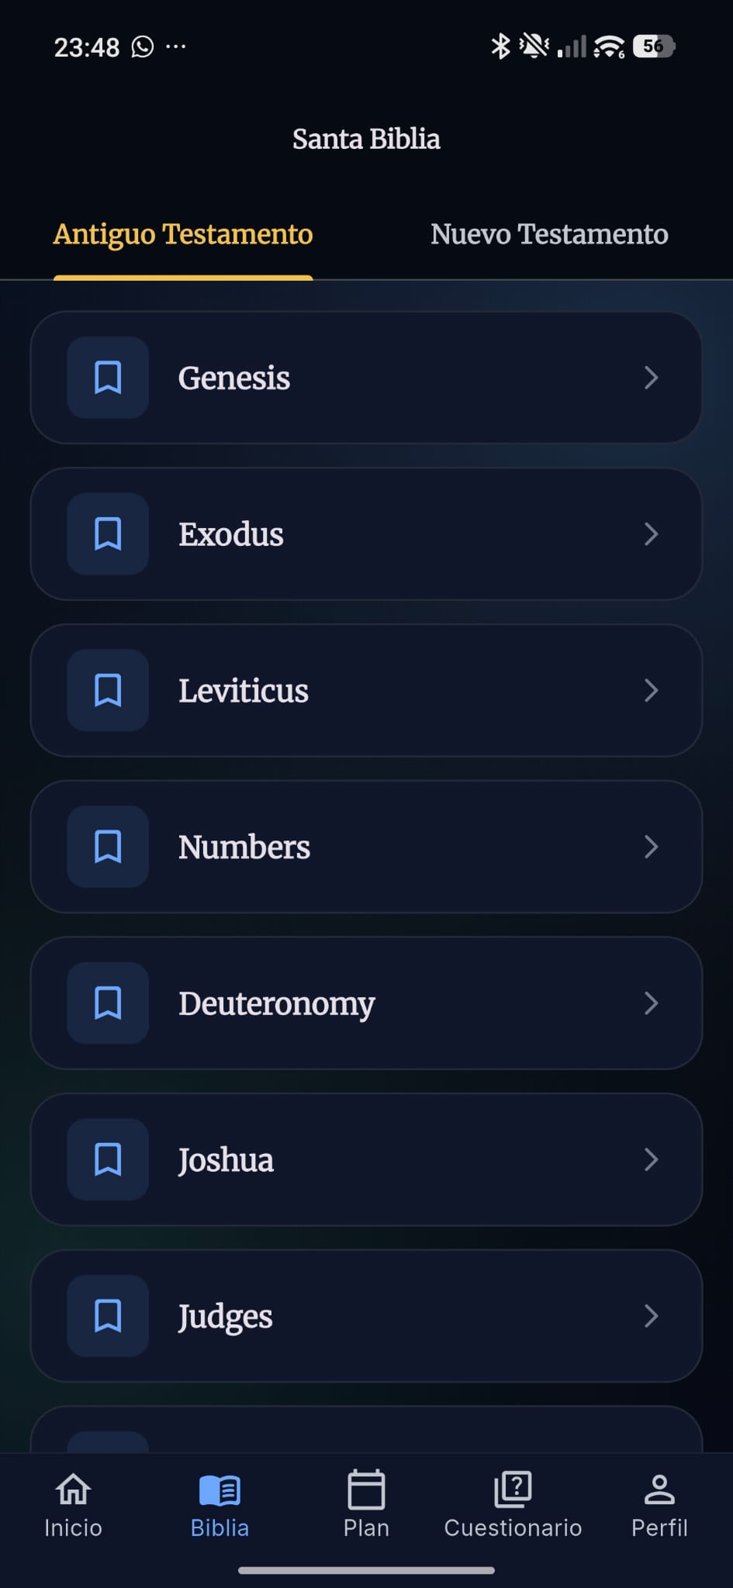
Task: Open the Inicio home icon
Action: pos(73,1489)
